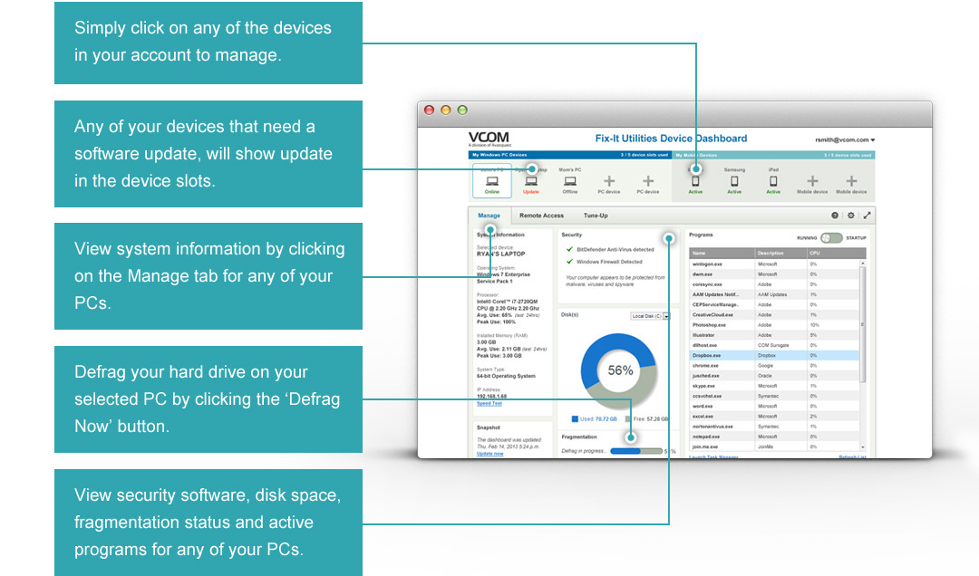Click the RYAN'S LAPTOP selected device name
Screen dimensions: 979x576
pyautogui.click(x=500, y=254)
